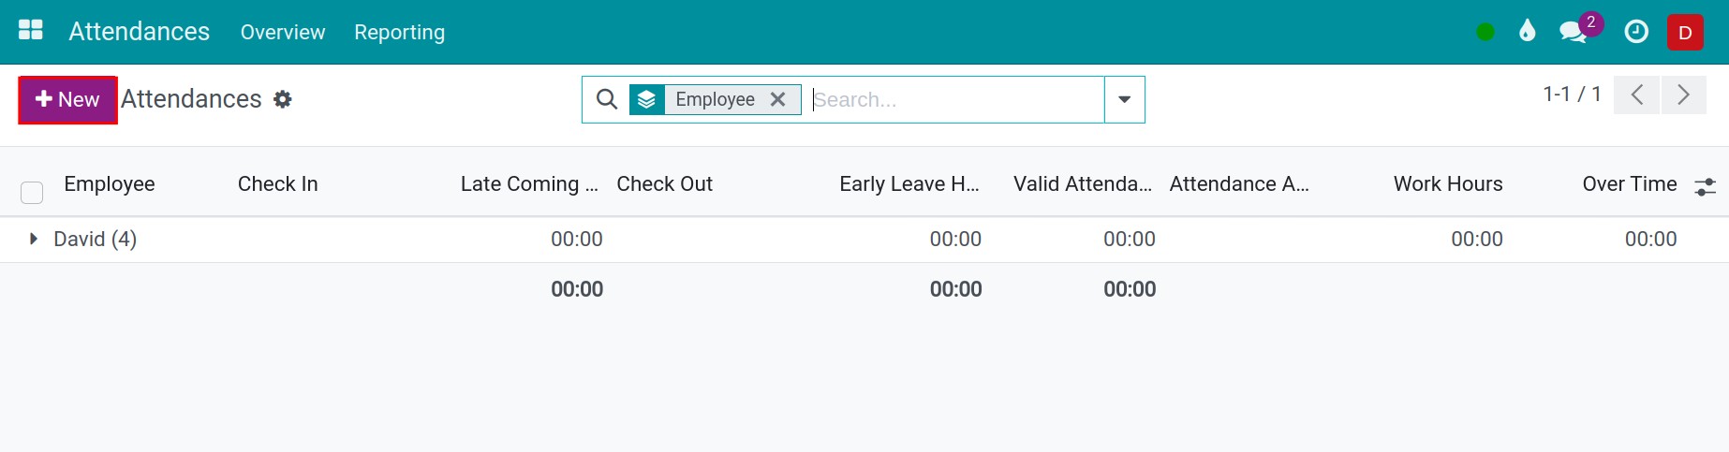
Task: Open the optional columns adjust icon
Action: (x=1705, y=187)
